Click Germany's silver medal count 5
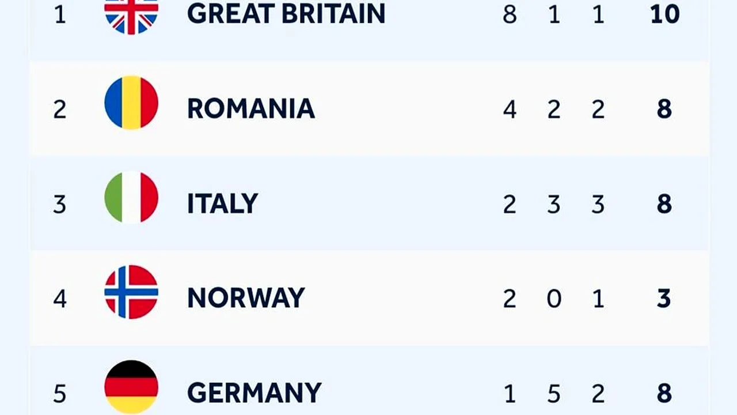The image size is (737, 415). point(554,394)
